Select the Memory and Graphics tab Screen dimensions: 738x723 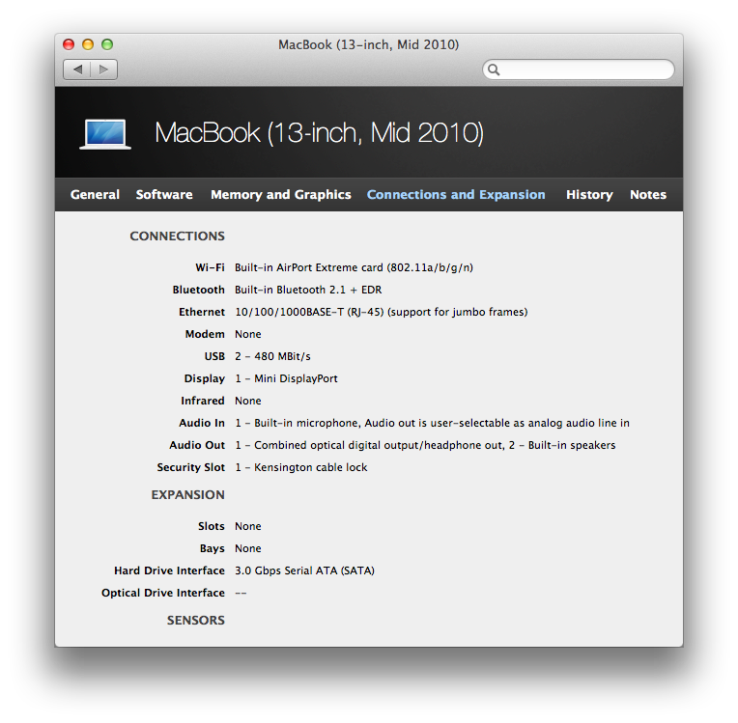tap(281, 195)
